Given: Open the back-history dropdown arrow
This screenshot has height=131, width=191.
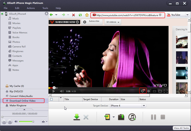Looking at the screenshot, I should pyautogui.click(x=56, y=15).
